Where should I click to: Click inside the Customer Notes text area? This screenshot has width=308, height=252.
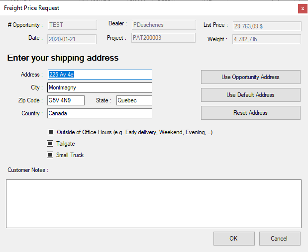153,204
